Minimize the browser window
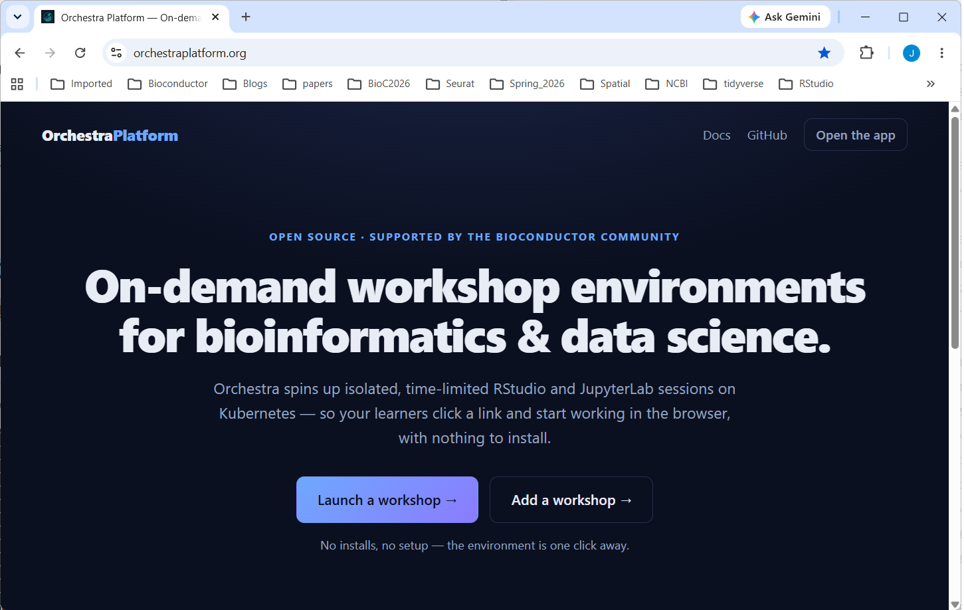 (x=865, y=17)
